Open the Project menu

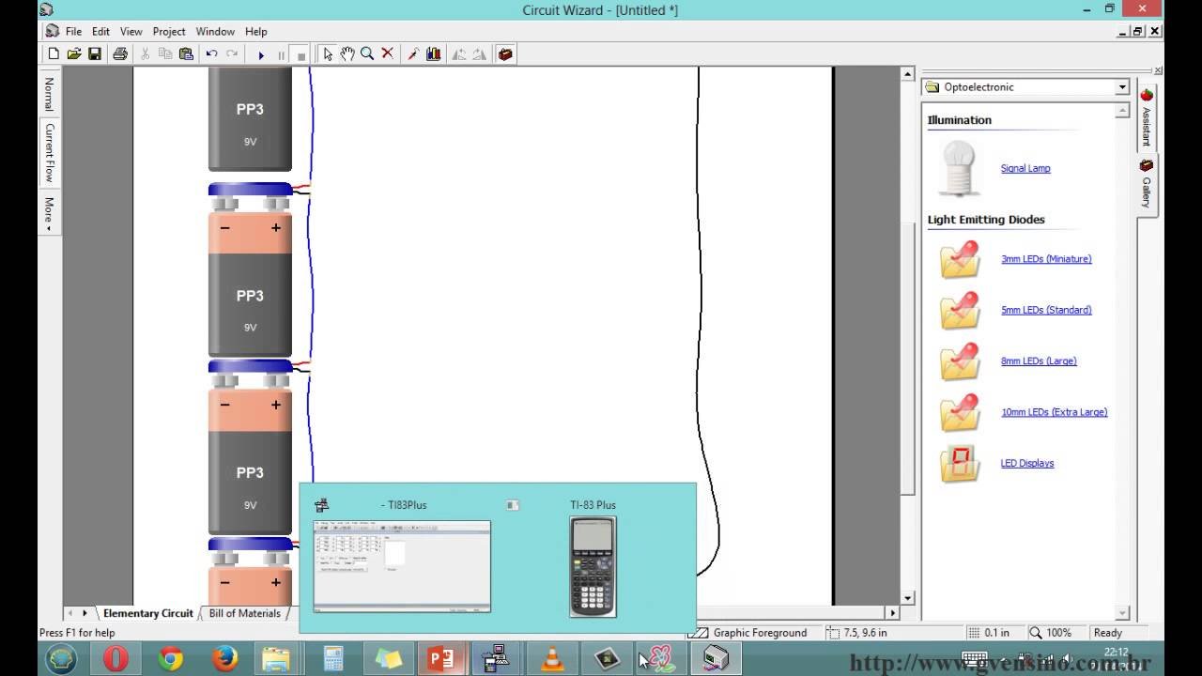coord(169,31)
